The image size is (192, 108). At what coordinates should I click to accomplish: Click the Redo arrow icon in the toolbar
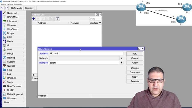(x=7, y=8)
